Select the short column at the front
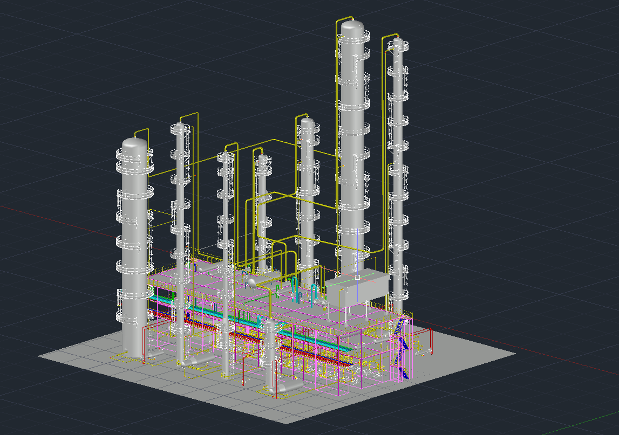This screenshot has width=619, height=435. click(270, 355)
